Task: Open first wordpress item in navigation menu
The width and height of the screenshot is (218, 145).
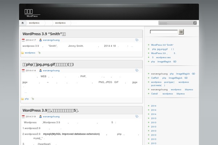Action: pyautogui.click(x=34, y=23)
